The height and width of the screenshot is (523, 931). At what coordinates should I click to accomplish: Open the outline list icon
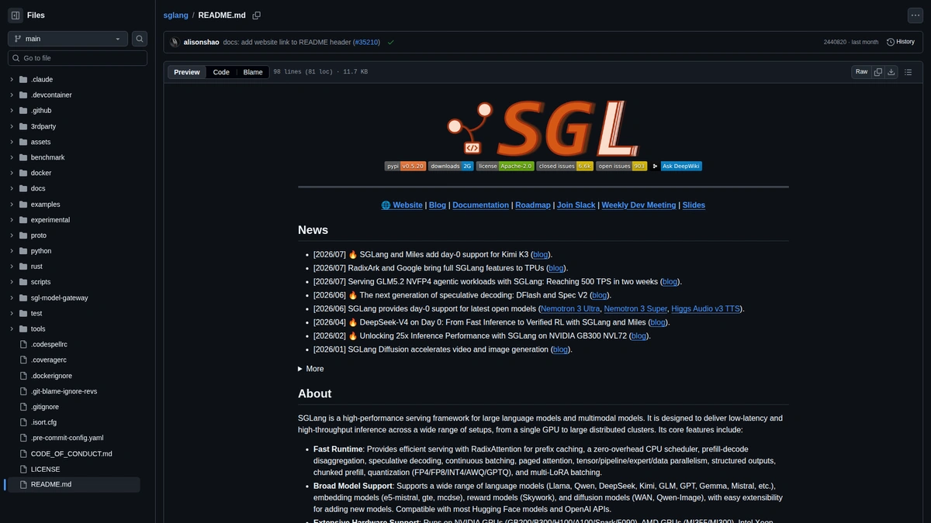click(909, 72)
